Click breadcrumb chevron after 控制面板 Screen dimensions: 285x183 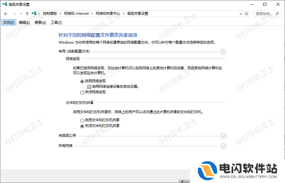coord(60,14)
